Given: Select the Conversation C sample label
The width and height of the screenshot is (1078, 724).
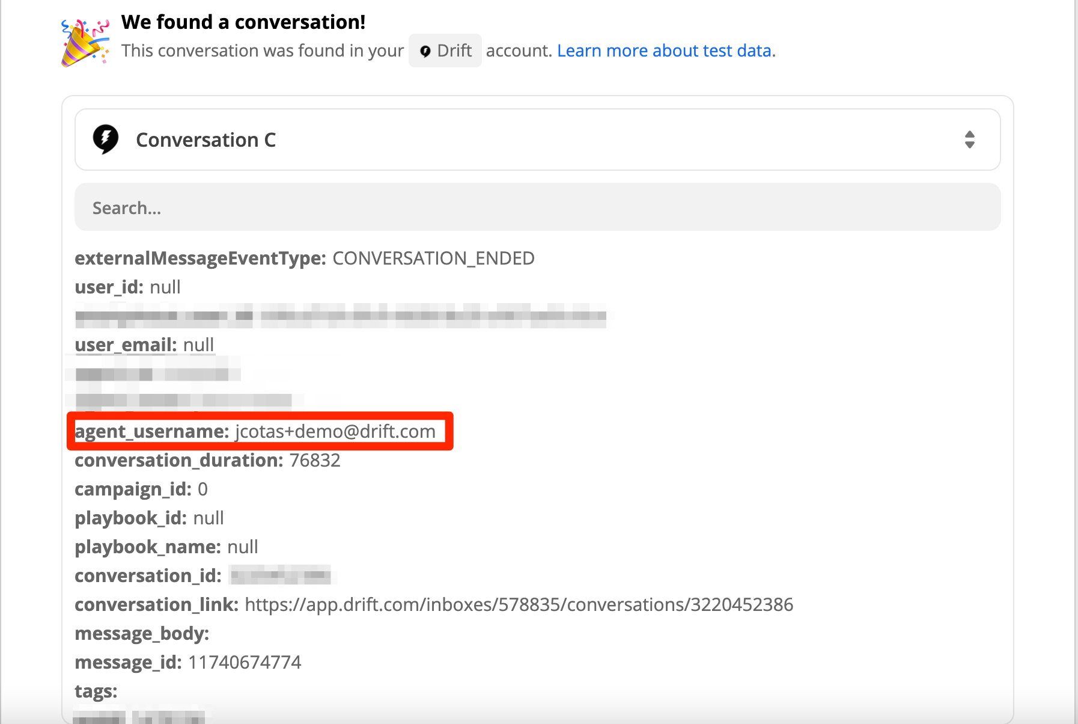Looking at the screenshot, I should point(206,140).
